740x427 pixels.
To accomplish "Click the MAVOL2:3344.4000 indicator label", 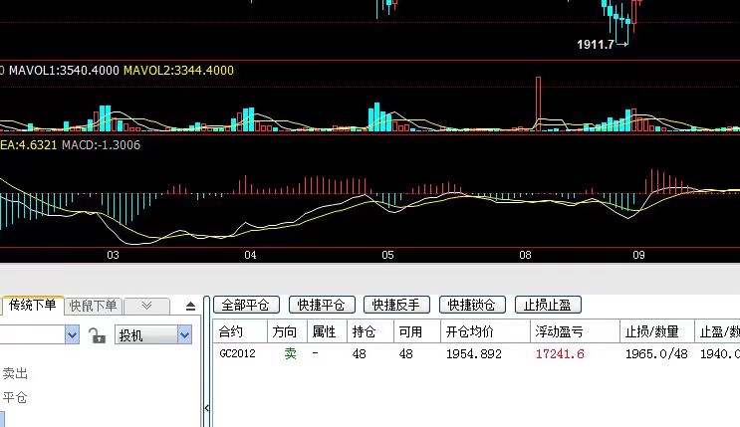I will coord(179,71).
